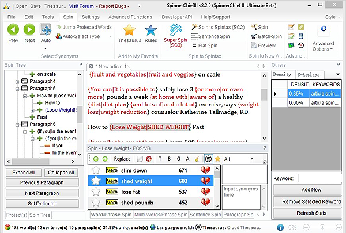Favorite the 'shed pounds' synonym star
The image size is (346, 233).
[x=96, y=202]
